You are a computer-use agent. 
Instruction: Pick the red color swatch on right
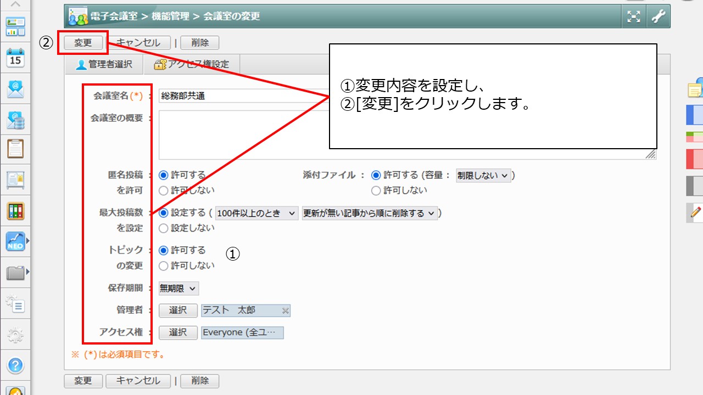pos(695,159)
